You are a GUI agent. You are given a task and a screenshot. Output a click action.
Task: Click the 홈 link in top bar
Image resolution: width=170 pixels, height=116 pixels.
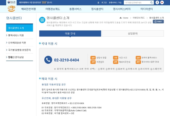[x=98, y=2]
